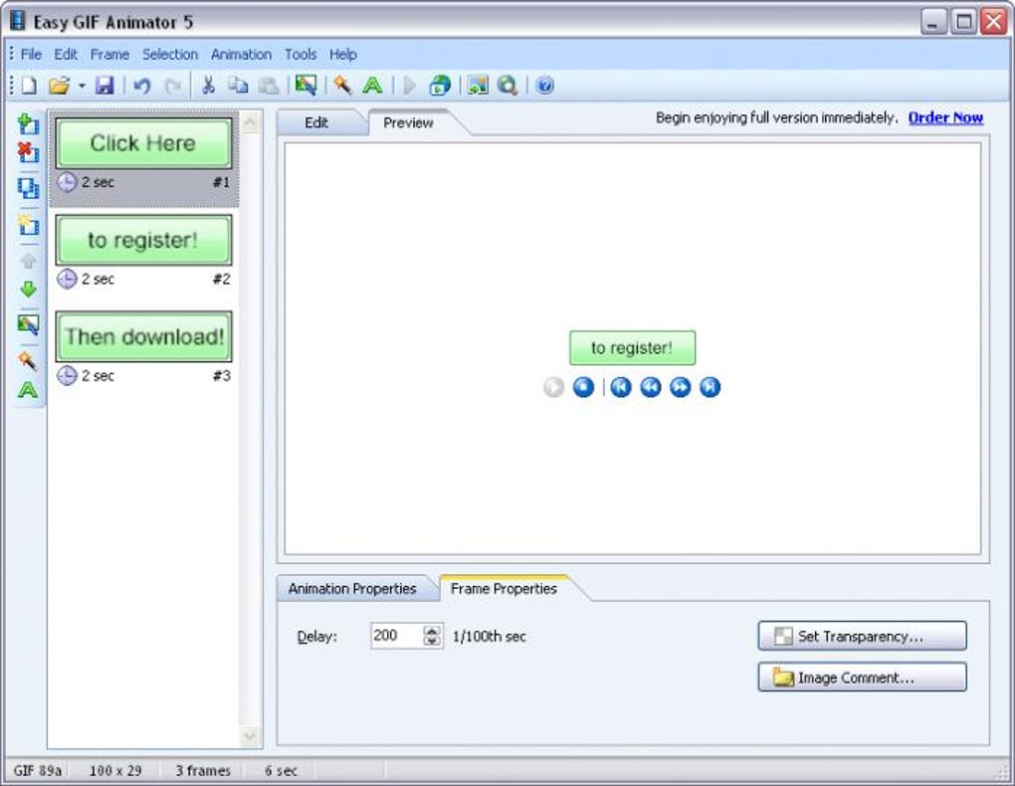Click the green A text icon in left sidebar
Viewport: 1015px width, 786px height.
coord(28,390)
